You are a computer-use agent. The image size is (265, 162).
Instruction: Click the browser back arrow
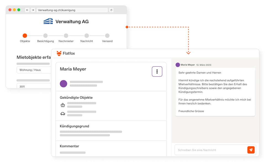pos(27,10)
